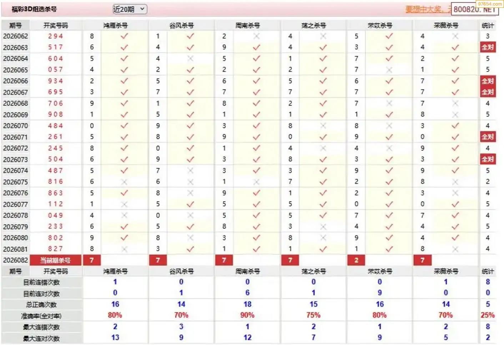504x345 pixels.
Task: Select period number 2026081 in table
Action: pos(15,249)
